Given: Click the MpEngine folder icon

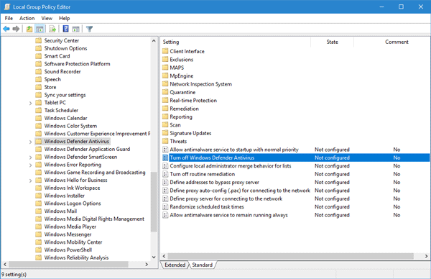Looking at the screenshot, I should [165, 76].
